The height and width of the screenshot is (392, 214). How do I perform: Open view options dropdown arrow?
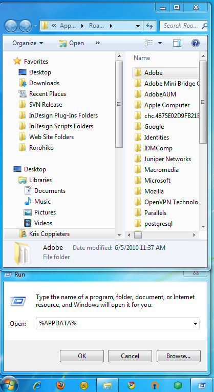click(160, 43)
